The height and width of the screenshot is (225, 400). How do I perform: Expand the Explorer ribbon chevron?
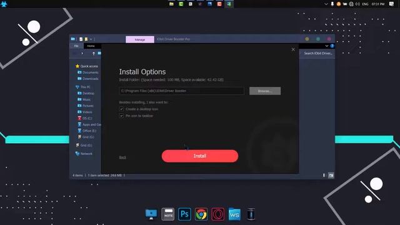pyautogui.click(x=326, y=46)
